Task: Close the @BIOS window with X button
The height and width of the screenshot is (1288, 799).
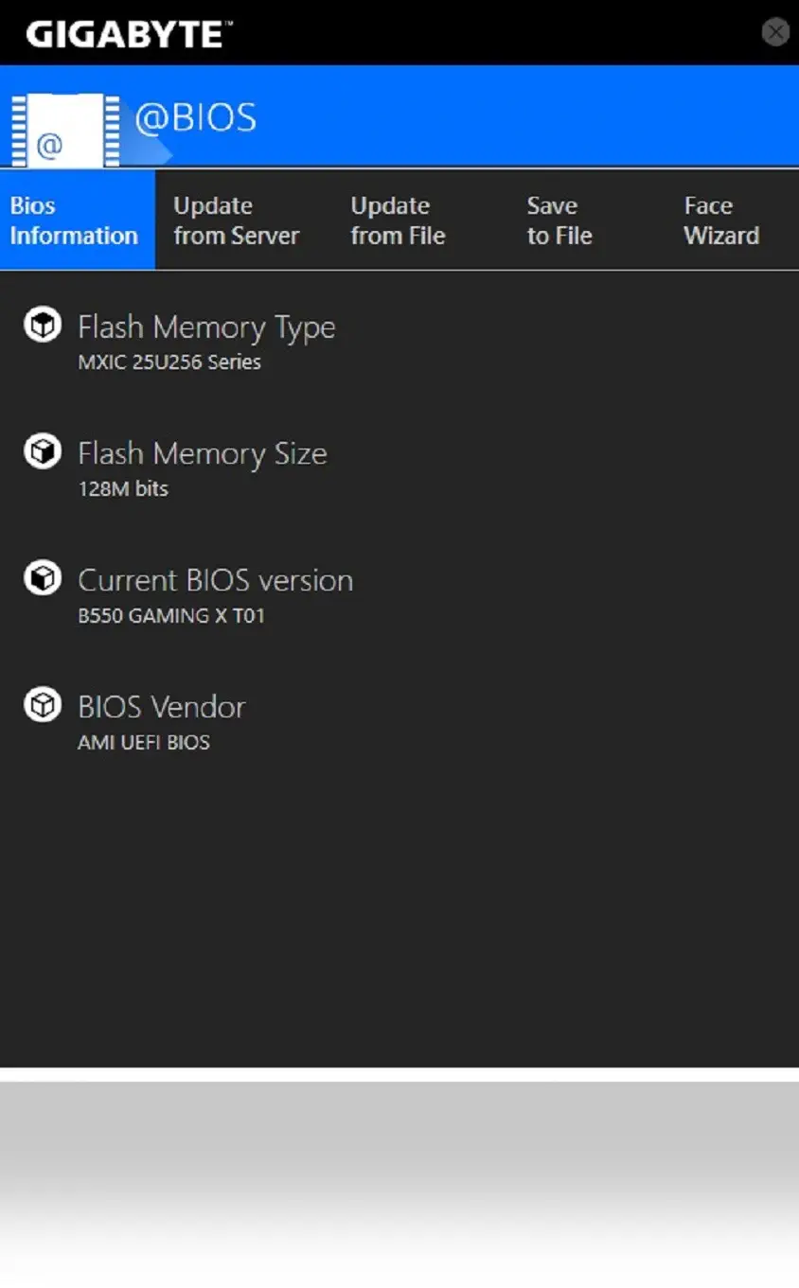Action: [775, 32]
